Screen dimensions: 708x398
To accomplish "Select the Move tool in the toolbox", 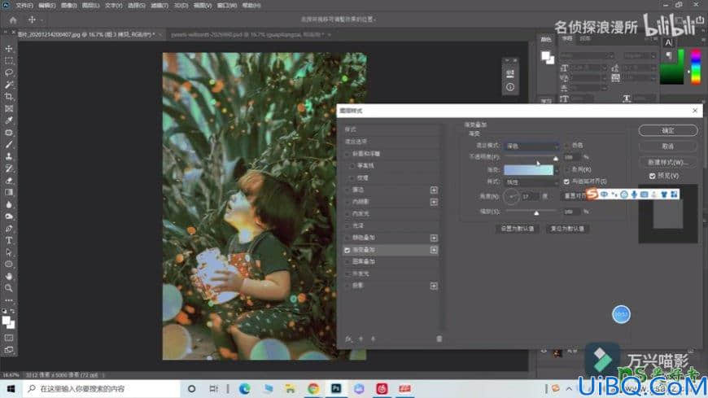I will click(x=9, y=48).
